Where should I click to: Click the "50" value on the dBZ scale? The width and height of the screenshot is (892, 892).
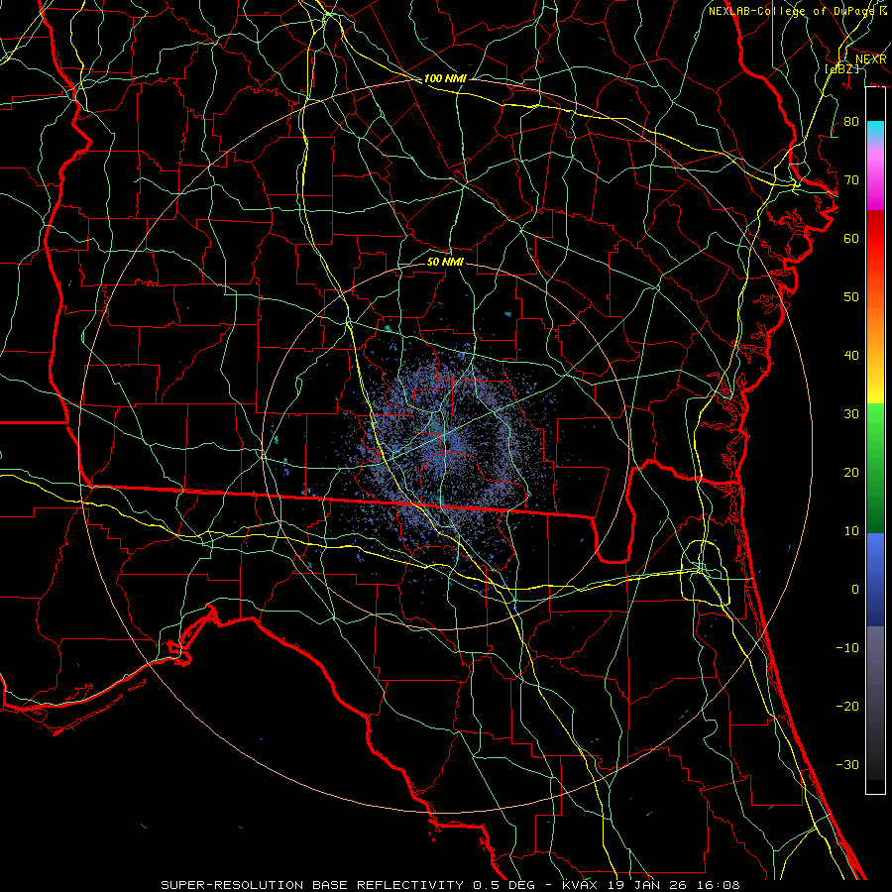tap(851, 297)
